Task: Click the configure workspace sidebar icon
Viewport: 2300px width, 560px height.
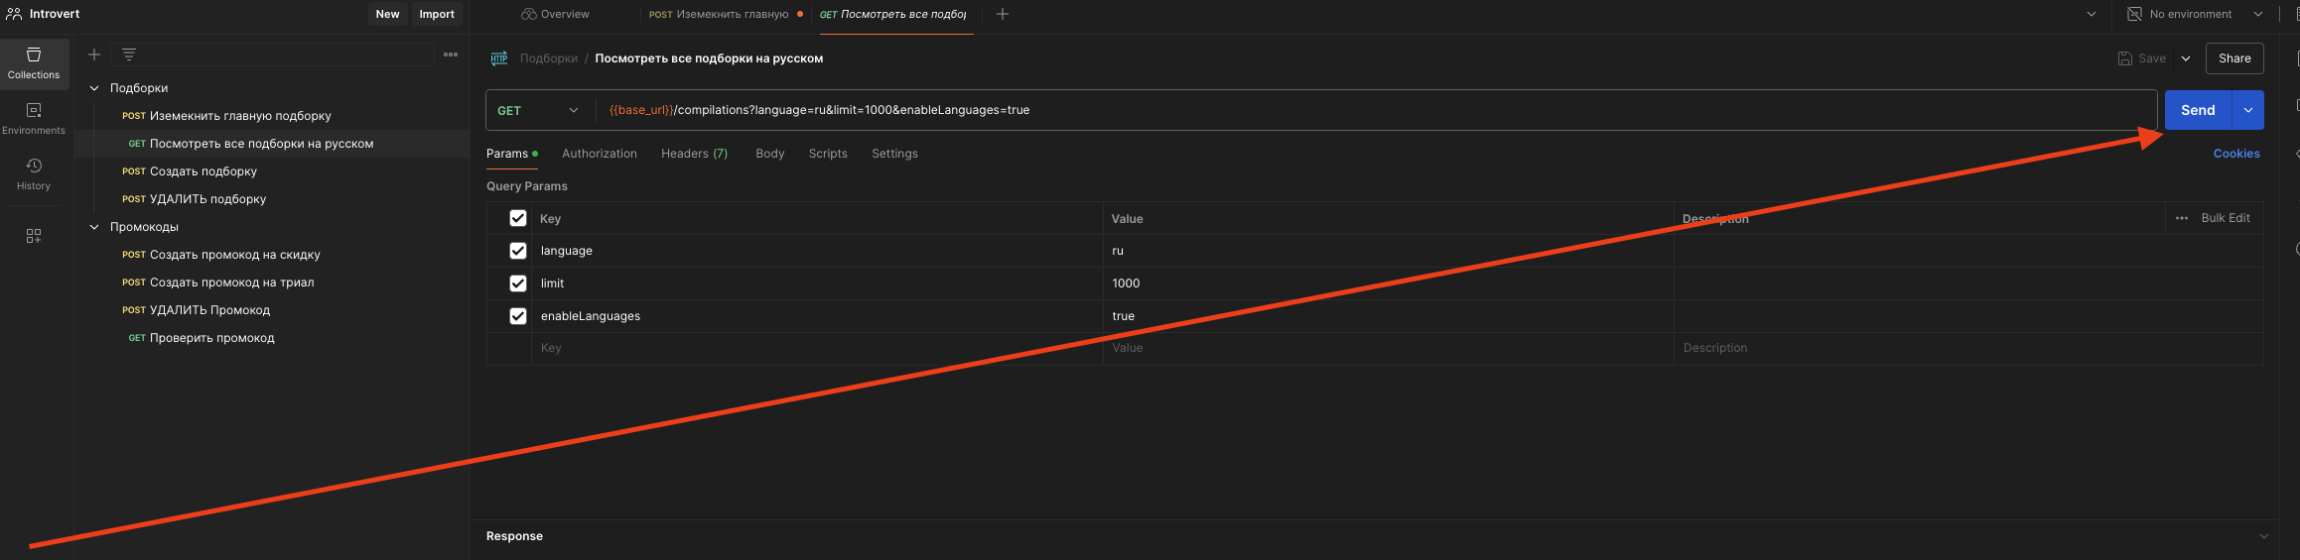Action: pyautogui.click(x=34, y=236)
